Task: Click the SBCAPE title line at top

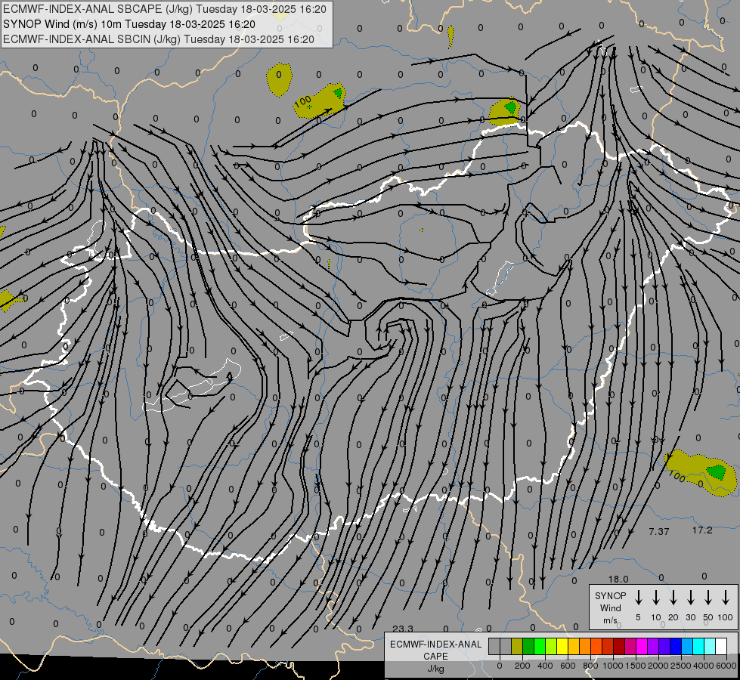Action: click(164, 9)
